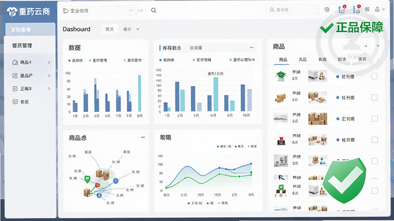Click the dark blue legend dot in the 数据 chart
Screen dimensions: 394x221
pos(69,60)
